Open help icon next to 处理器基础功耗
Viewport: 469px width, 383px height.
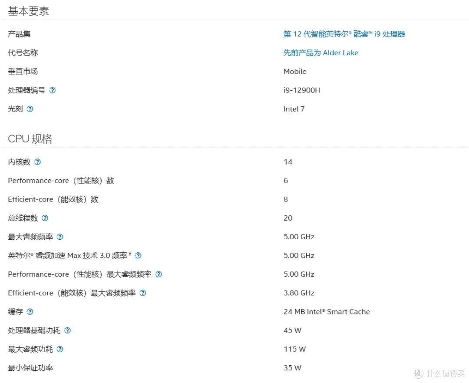(67, 331)
